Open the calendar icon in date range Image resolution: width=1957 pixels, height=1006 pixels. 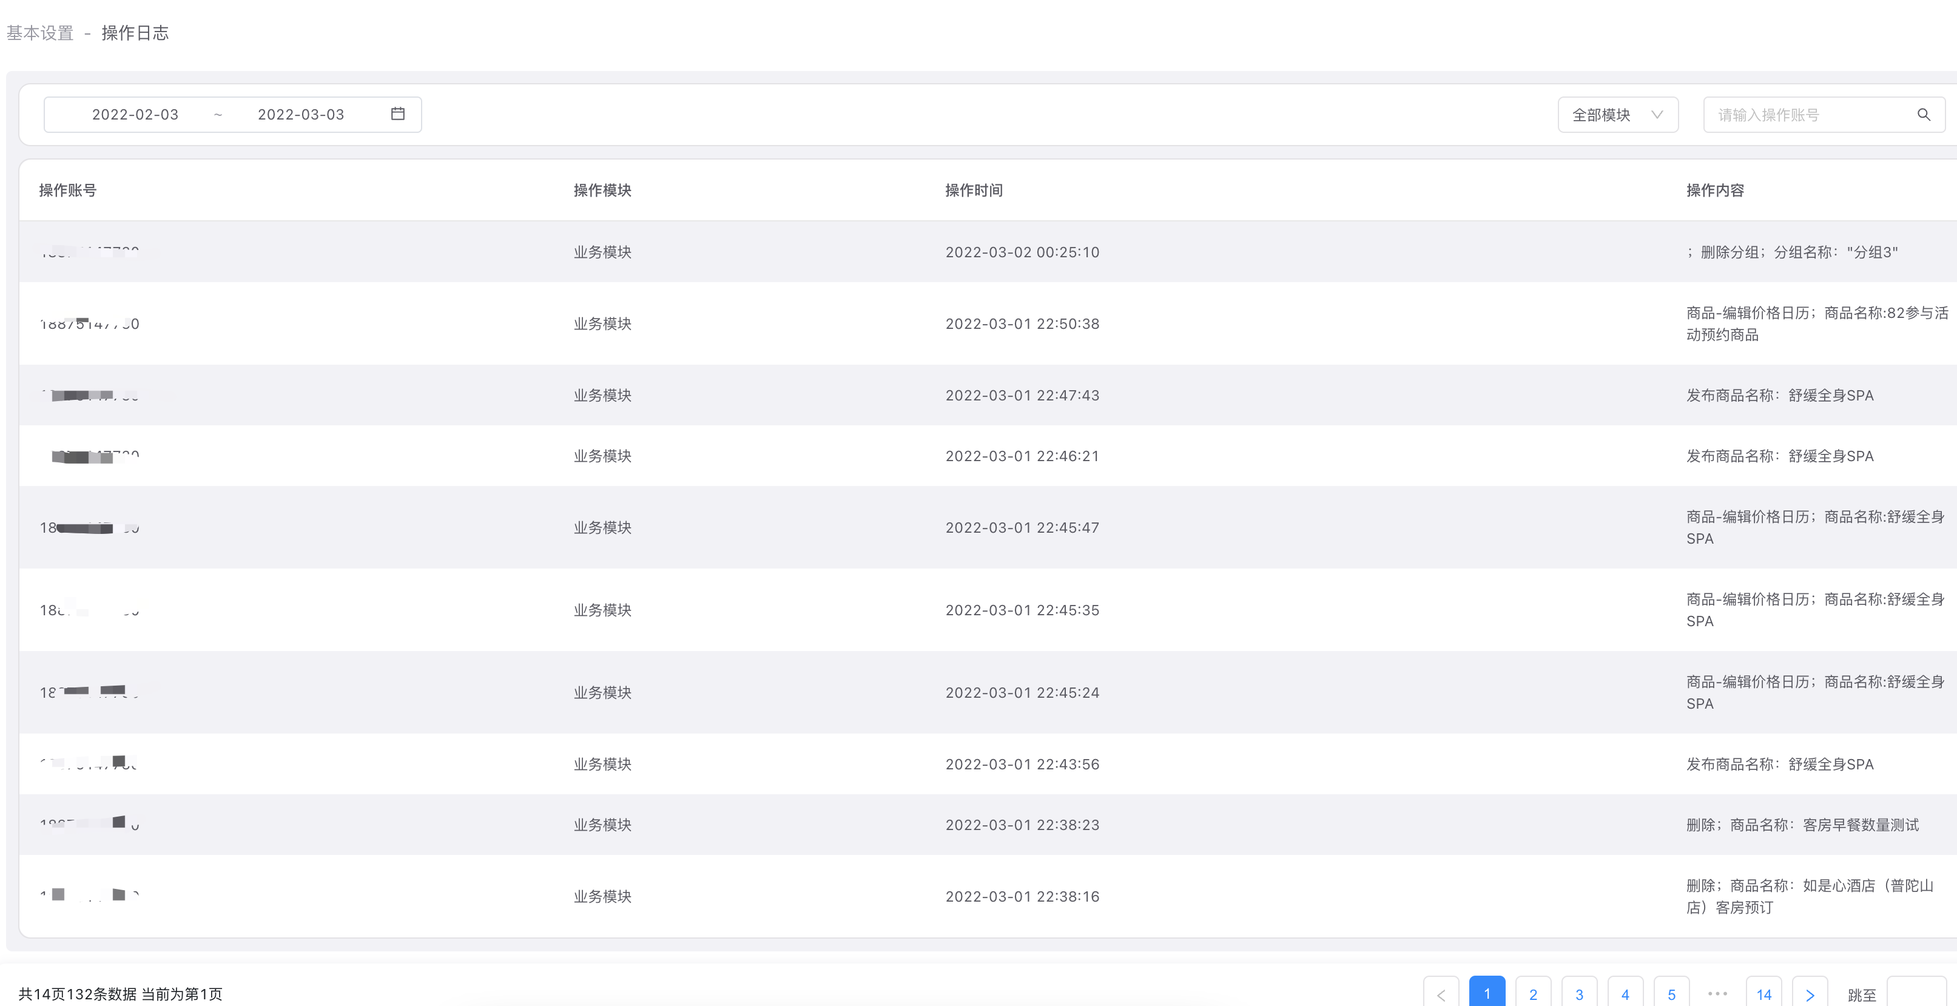tap(397, 114)
